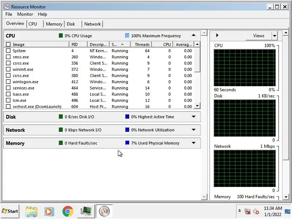Check the System process checkbox
The width and height of the screenshot is (292, 219).
tap(8, 50)
